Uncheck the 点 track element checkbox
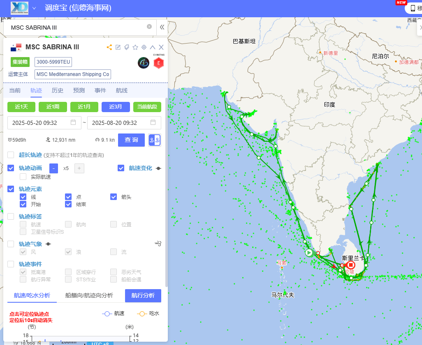The width and height of the screenshot is (422, 345). pyautogui.click(x=68, y=197)
